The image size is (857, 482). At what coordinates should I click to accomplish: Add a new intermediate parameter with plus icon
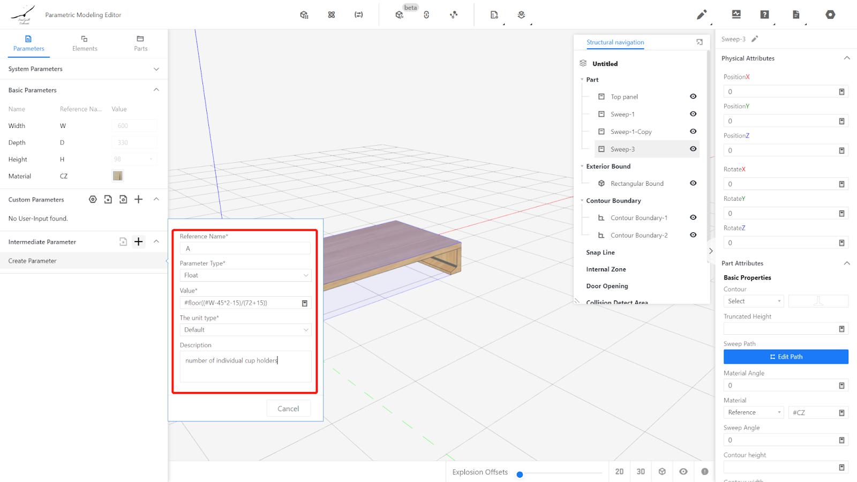tap(139, 242)
